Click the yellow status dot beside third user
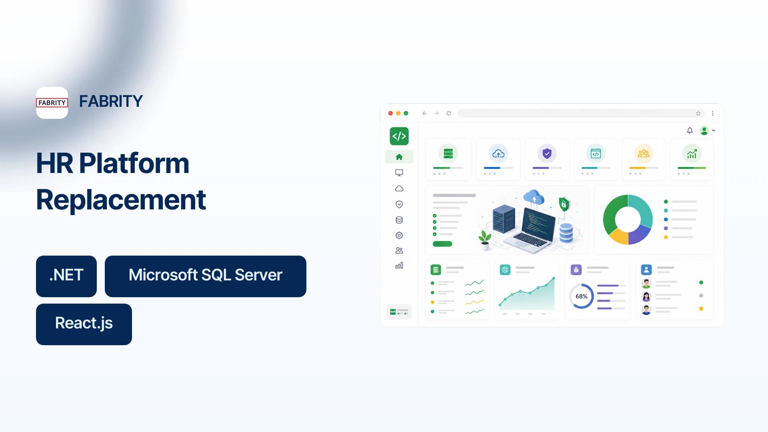 click(x=701, y=309)
